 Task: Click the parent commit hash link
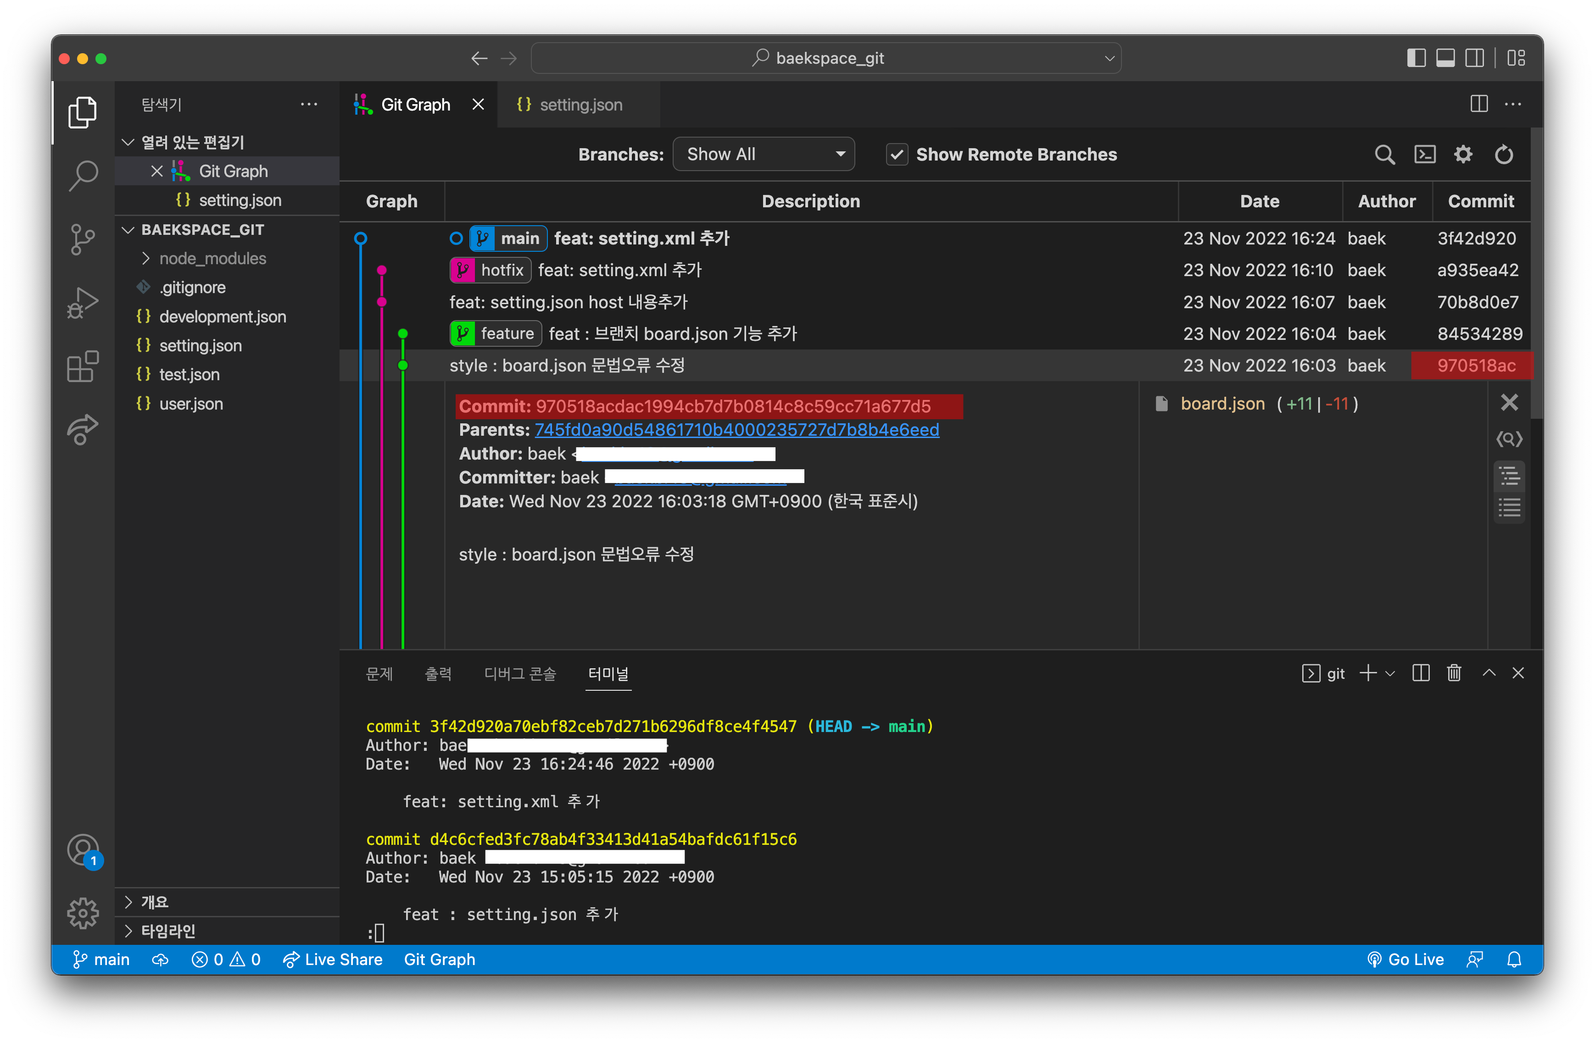pos(736,430)
